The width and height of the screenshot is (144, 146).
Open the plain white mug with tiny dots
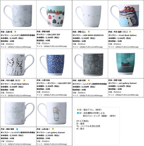88,16
